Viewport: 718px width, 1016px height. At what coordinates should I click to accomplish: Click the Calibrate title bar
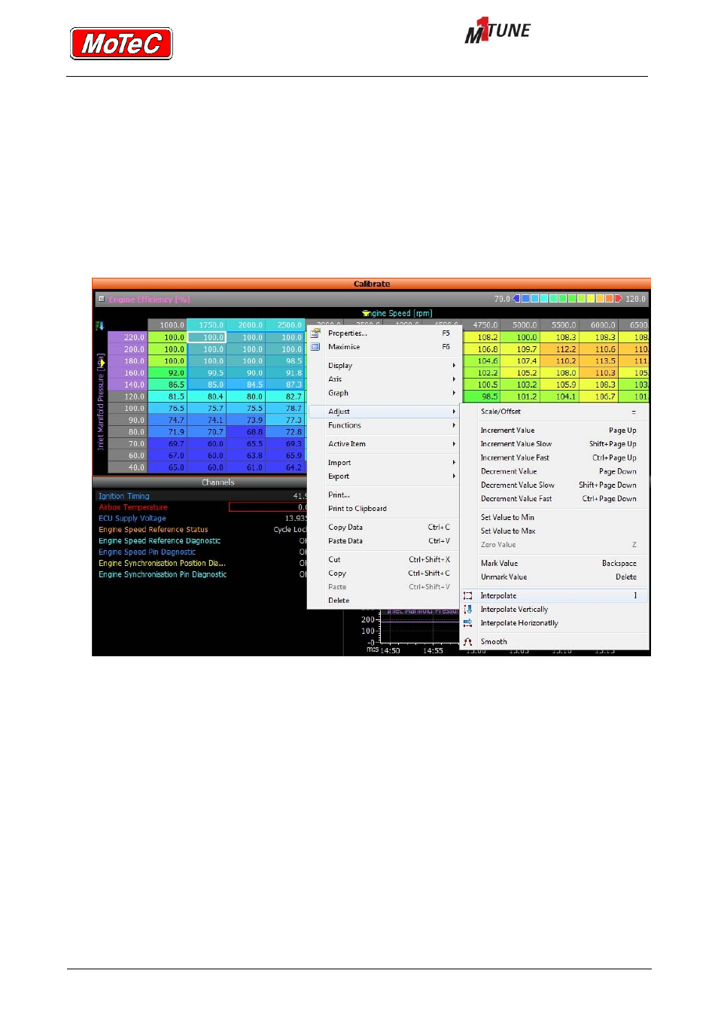pos(371,284)
